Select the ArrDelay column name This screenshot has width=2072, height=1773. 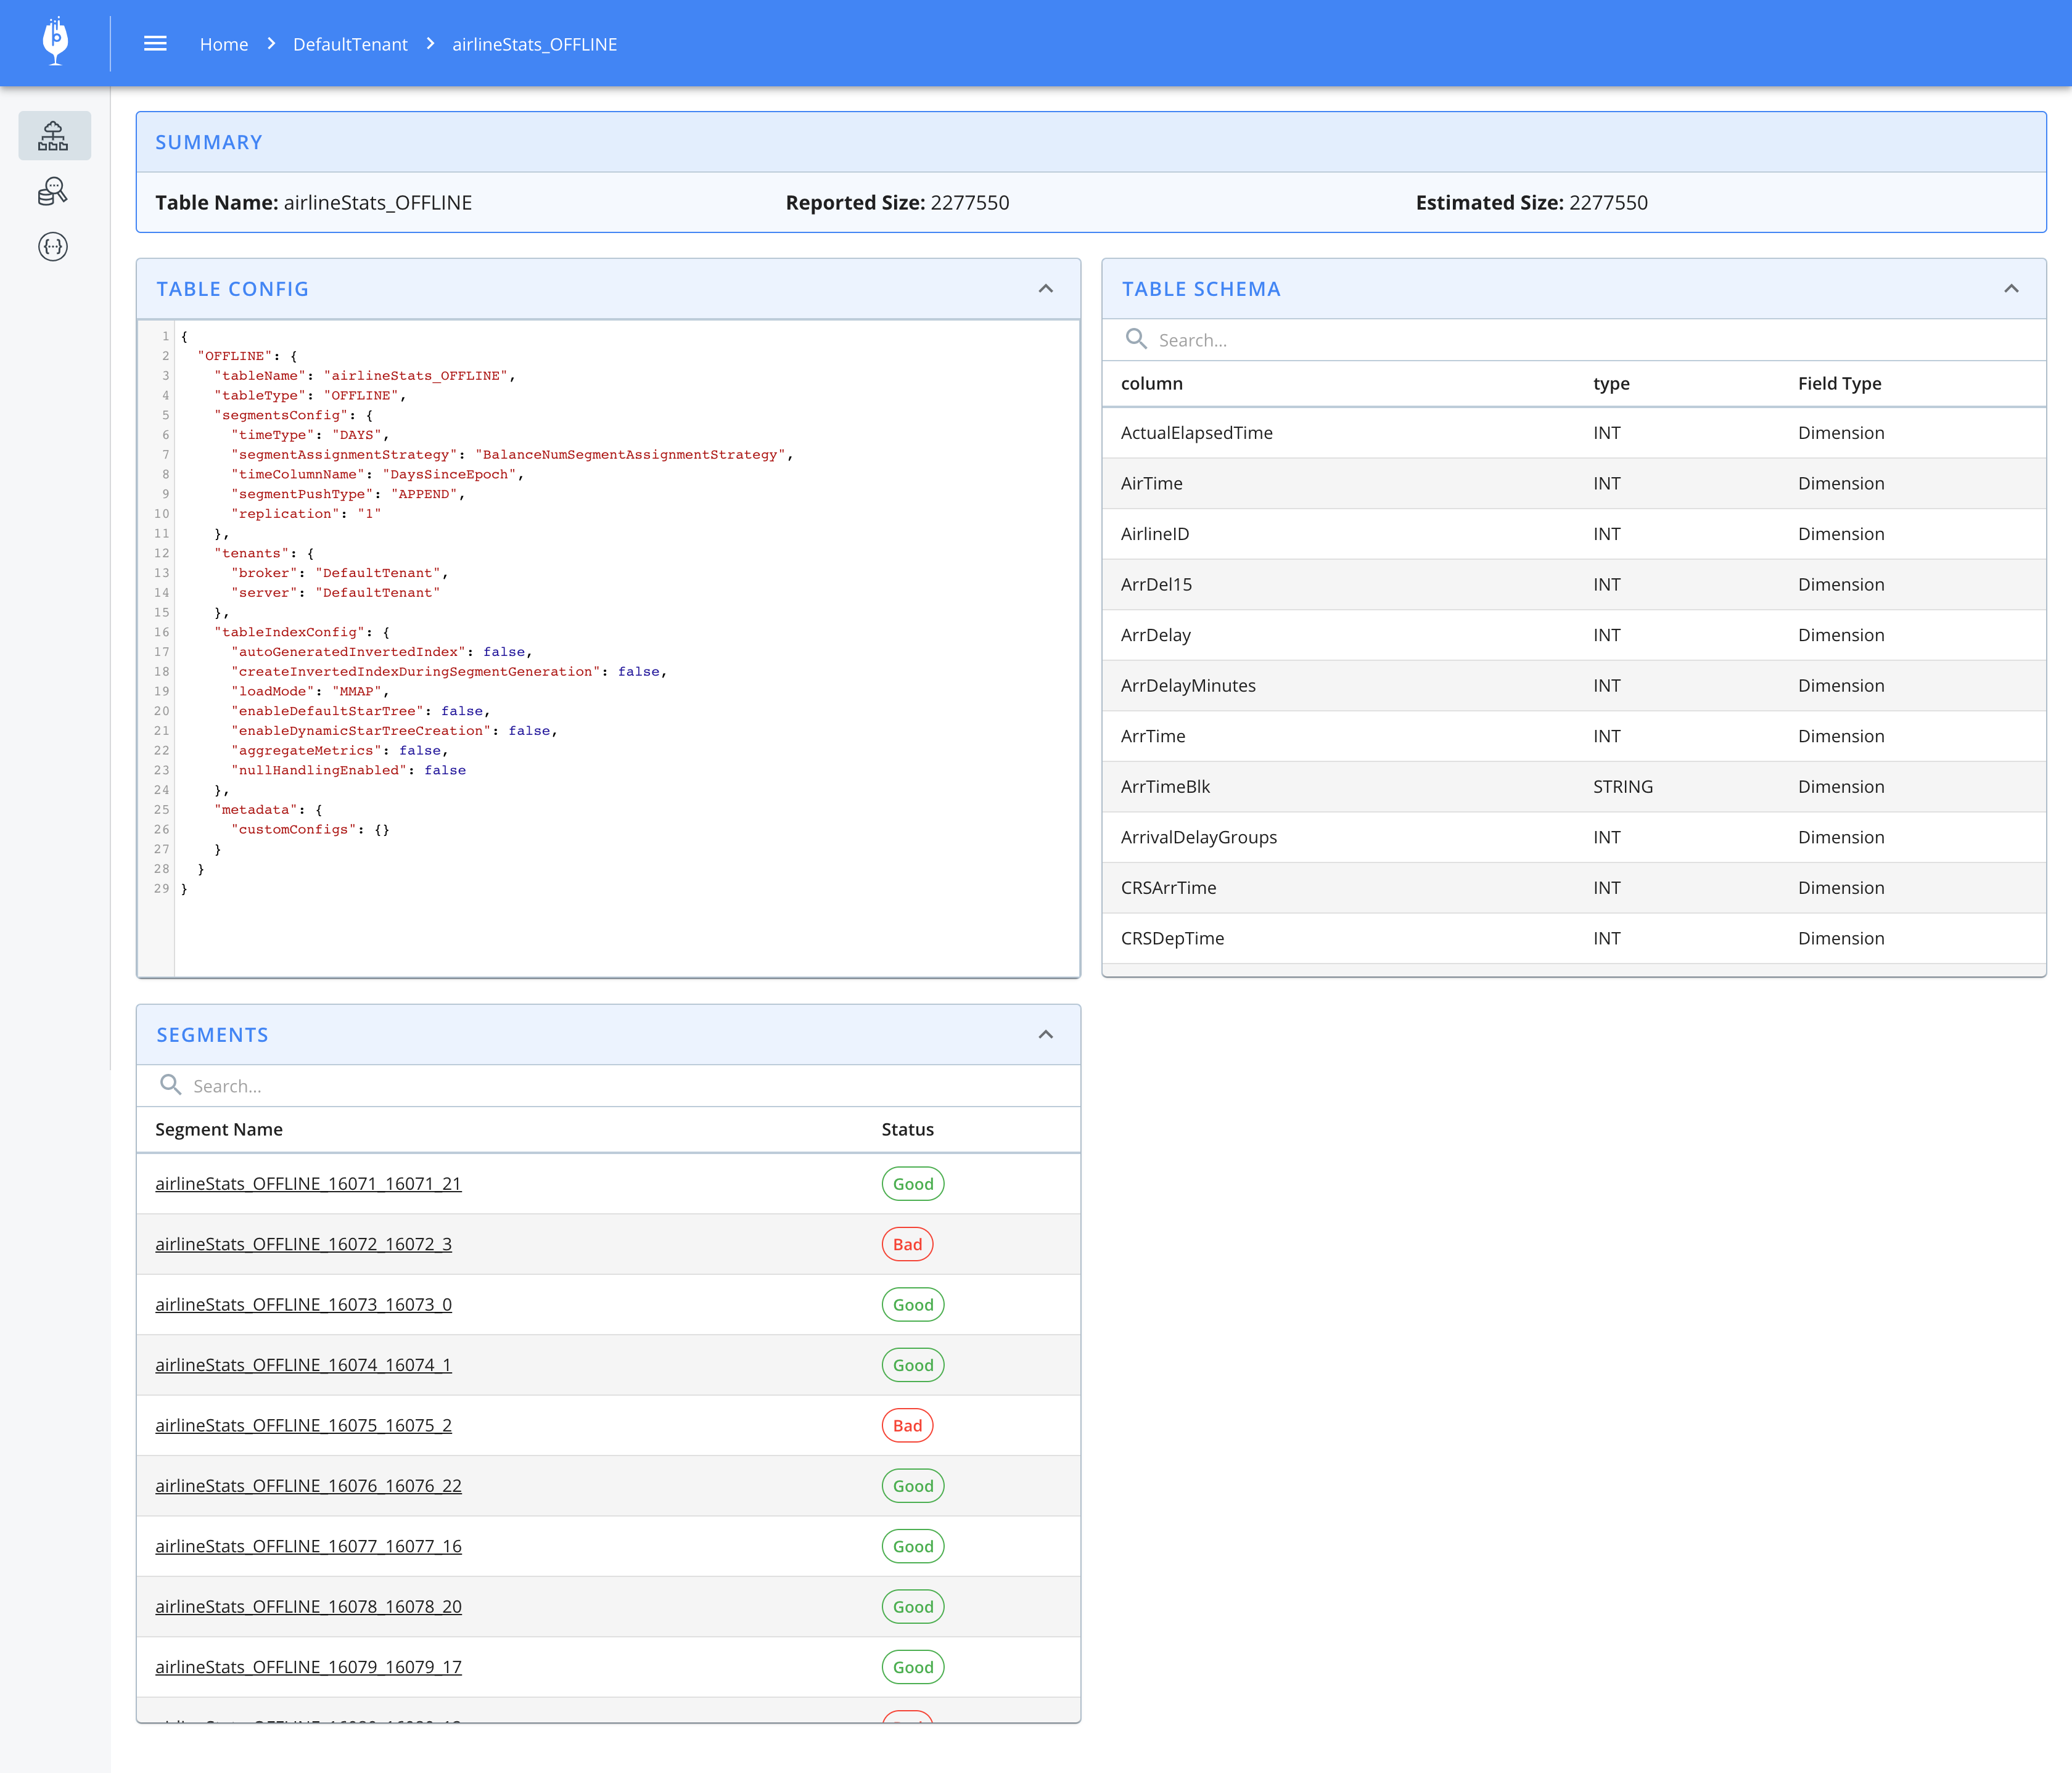click(1156, 634)
